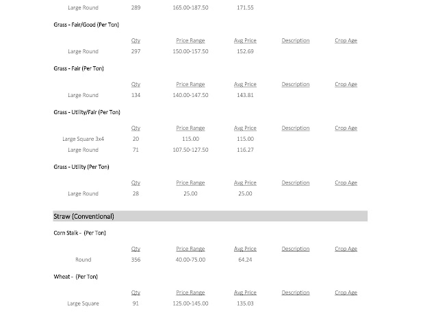Select the 125.00-145.00 wheat price range
This screenshot has width=438, height=313.
coord(190,303)
